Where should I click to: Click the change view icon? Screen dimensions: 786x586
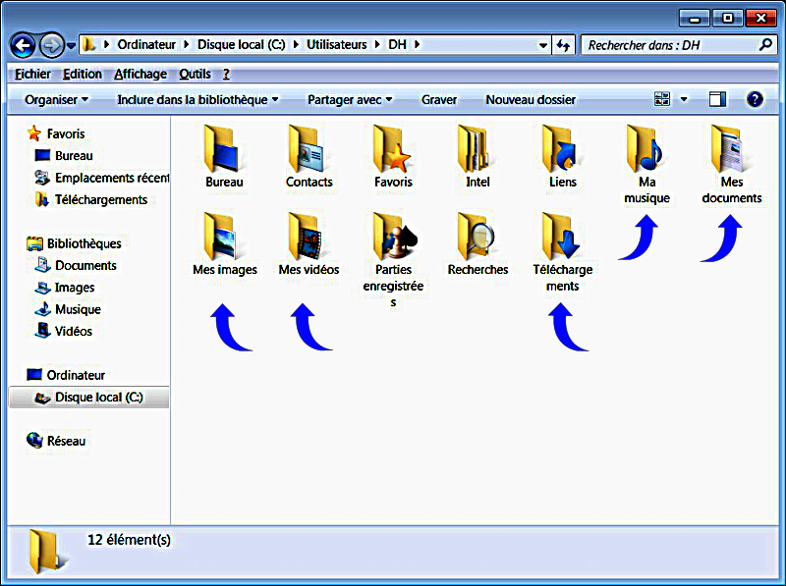662,99
